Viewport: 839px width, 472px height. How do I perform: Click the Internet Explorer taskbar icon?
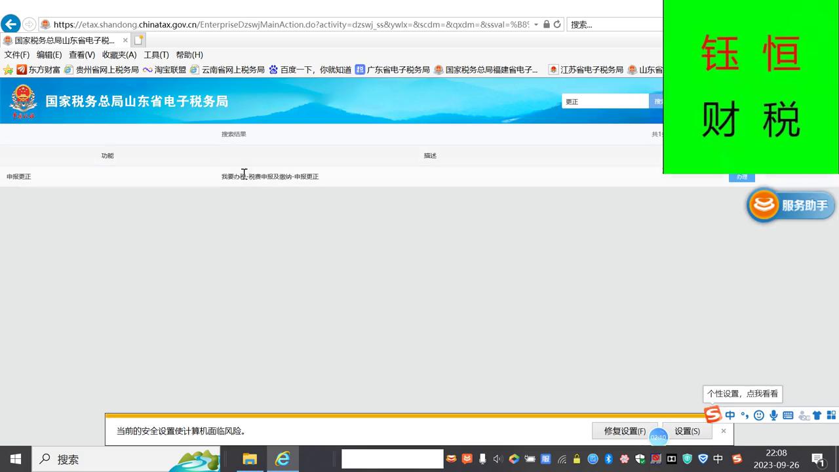[x=283, y=459]
